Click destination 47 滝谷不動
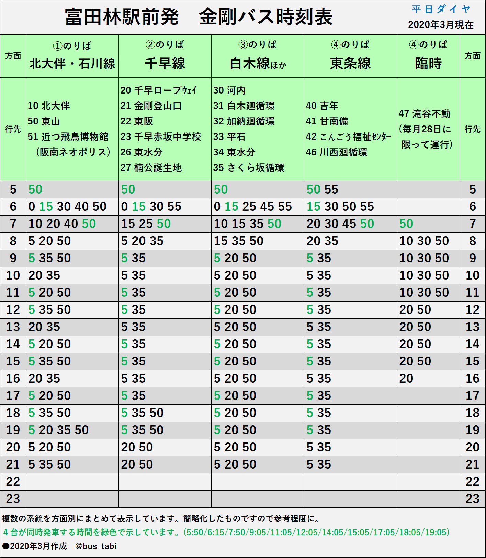This screenshot has width=486, height=558. pyautogui.click(x=425, y=113)
